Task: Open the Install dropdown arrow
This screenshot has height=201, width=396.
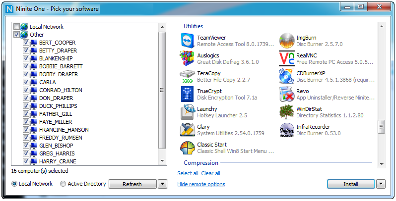Action: (x=381, y=184)
